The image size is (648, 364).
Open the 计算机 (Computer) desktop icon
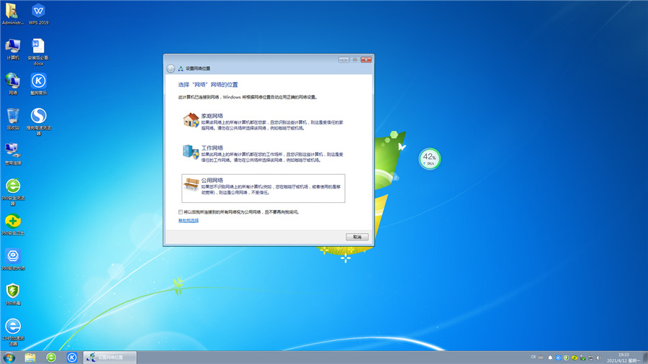13,47
